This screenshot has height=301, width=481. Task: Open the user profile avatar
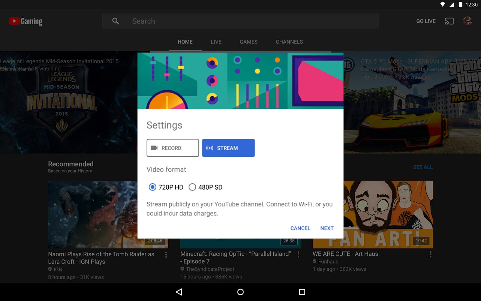467,21
